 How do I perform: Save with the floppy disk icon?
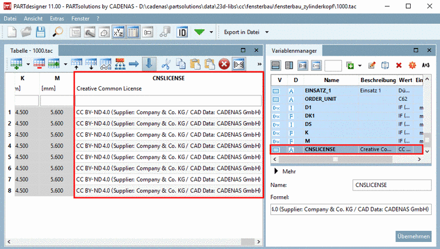(40, 32)
